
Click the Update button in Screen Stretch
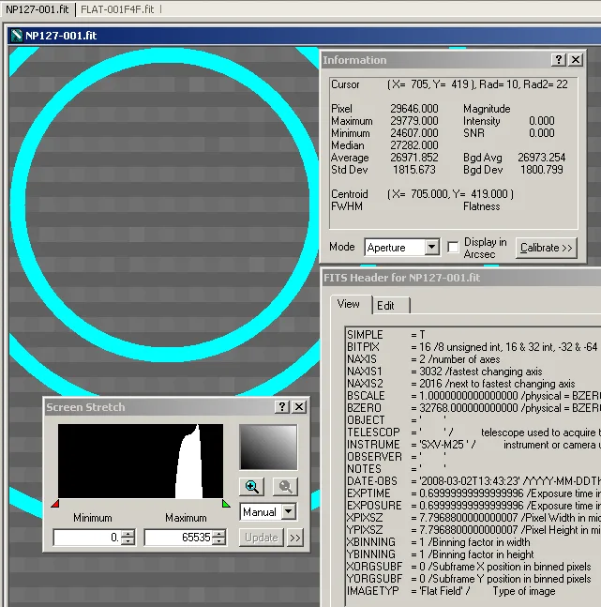coord(261,538)
